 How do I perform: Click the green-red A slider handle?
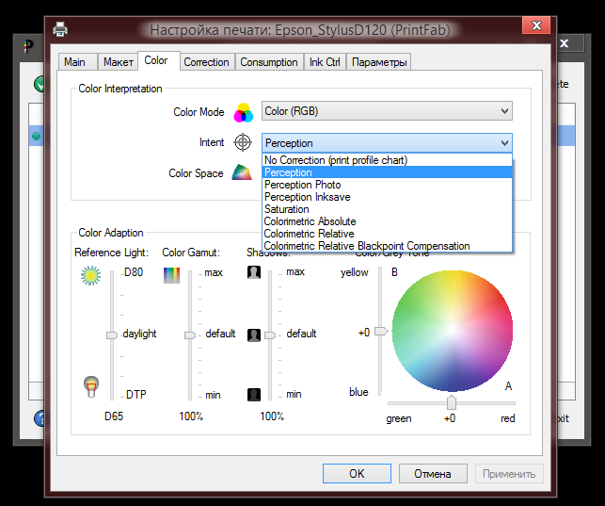pos(452,402)
